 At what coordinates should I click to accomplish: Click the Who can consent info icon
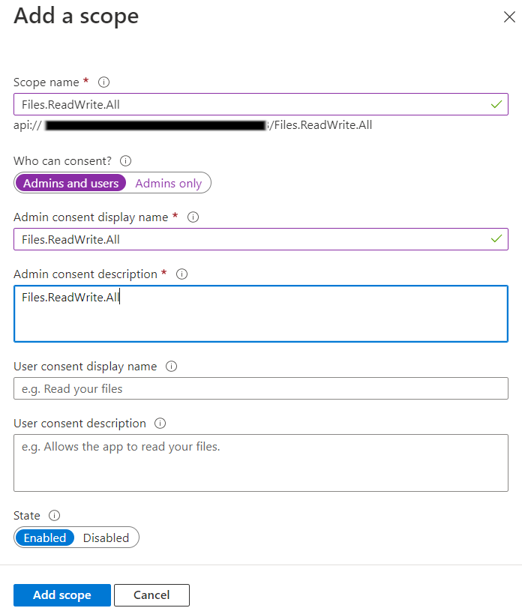[125, 160]
